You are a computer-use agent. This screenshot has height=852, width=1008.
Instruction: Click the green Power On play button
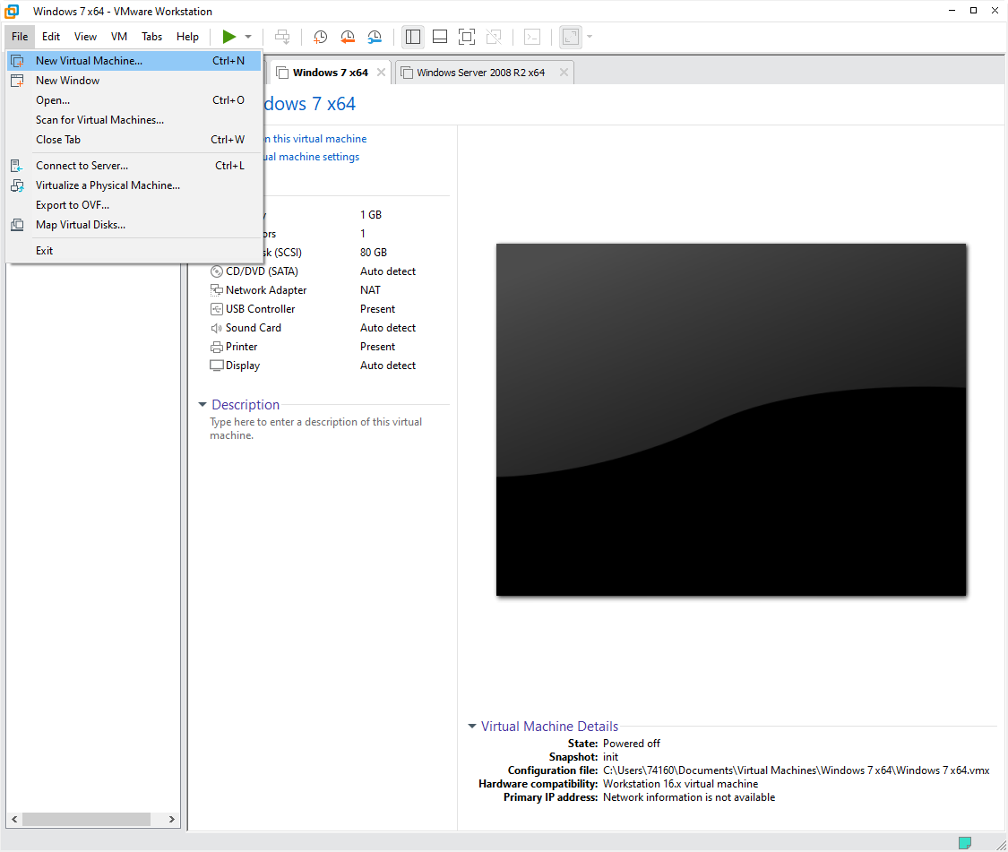point(228,37)
